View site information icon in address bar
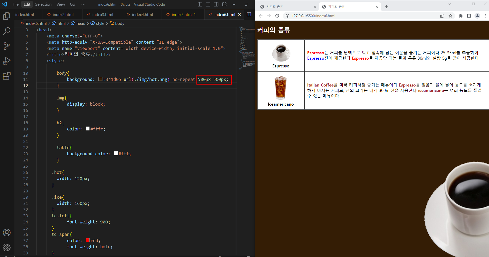Screen dimensions: 489x257 tap(287, 16)
